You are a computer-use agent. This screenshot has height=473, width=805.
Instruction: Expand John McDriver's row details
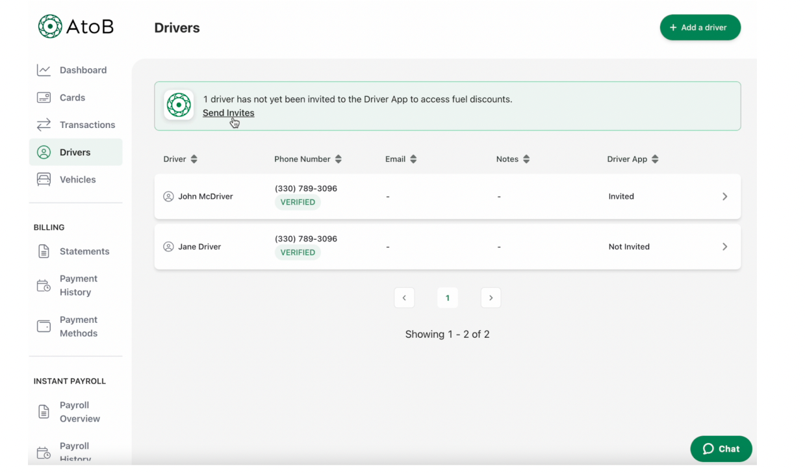click(x=724, y=196)
